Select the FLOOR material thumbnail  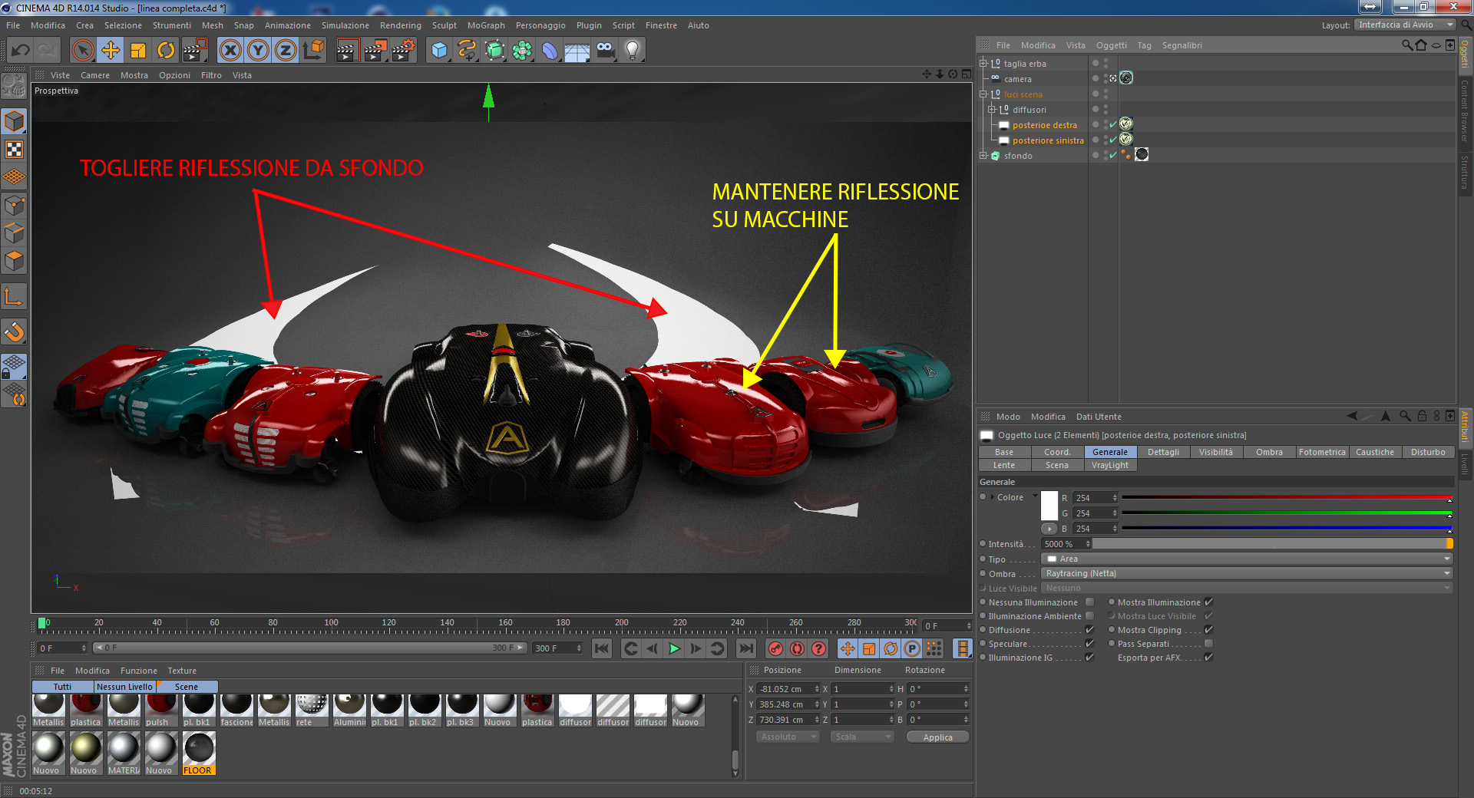(198, 753)
